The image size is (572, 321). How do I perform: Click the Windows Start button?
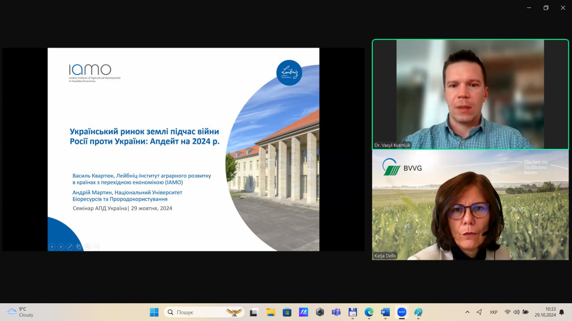pyautogui.click(x=154, y=312)
